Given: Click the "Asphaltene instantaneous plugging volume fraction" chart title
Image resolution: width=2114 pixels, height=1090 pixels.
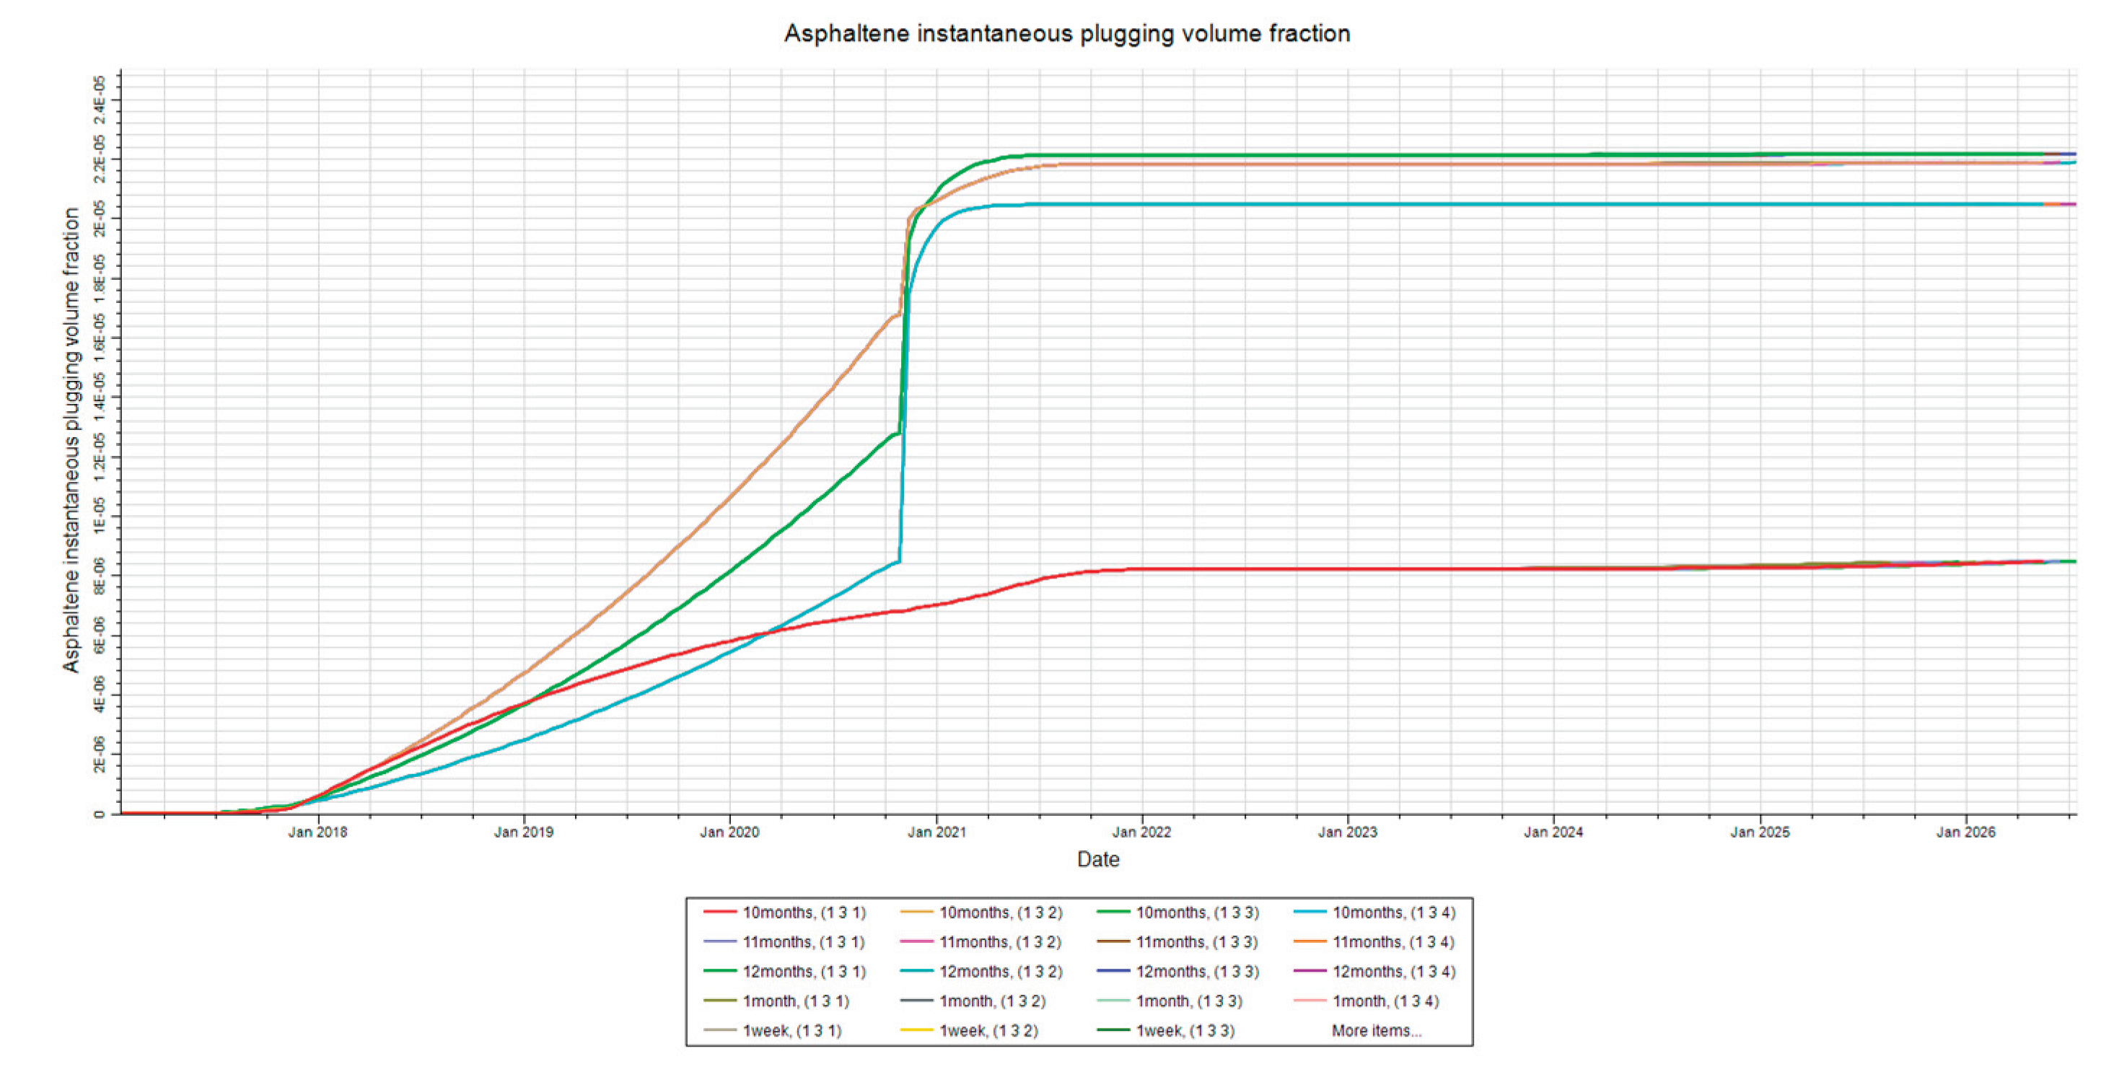Looking at the screenshot, I should [x=1066, y=34].
